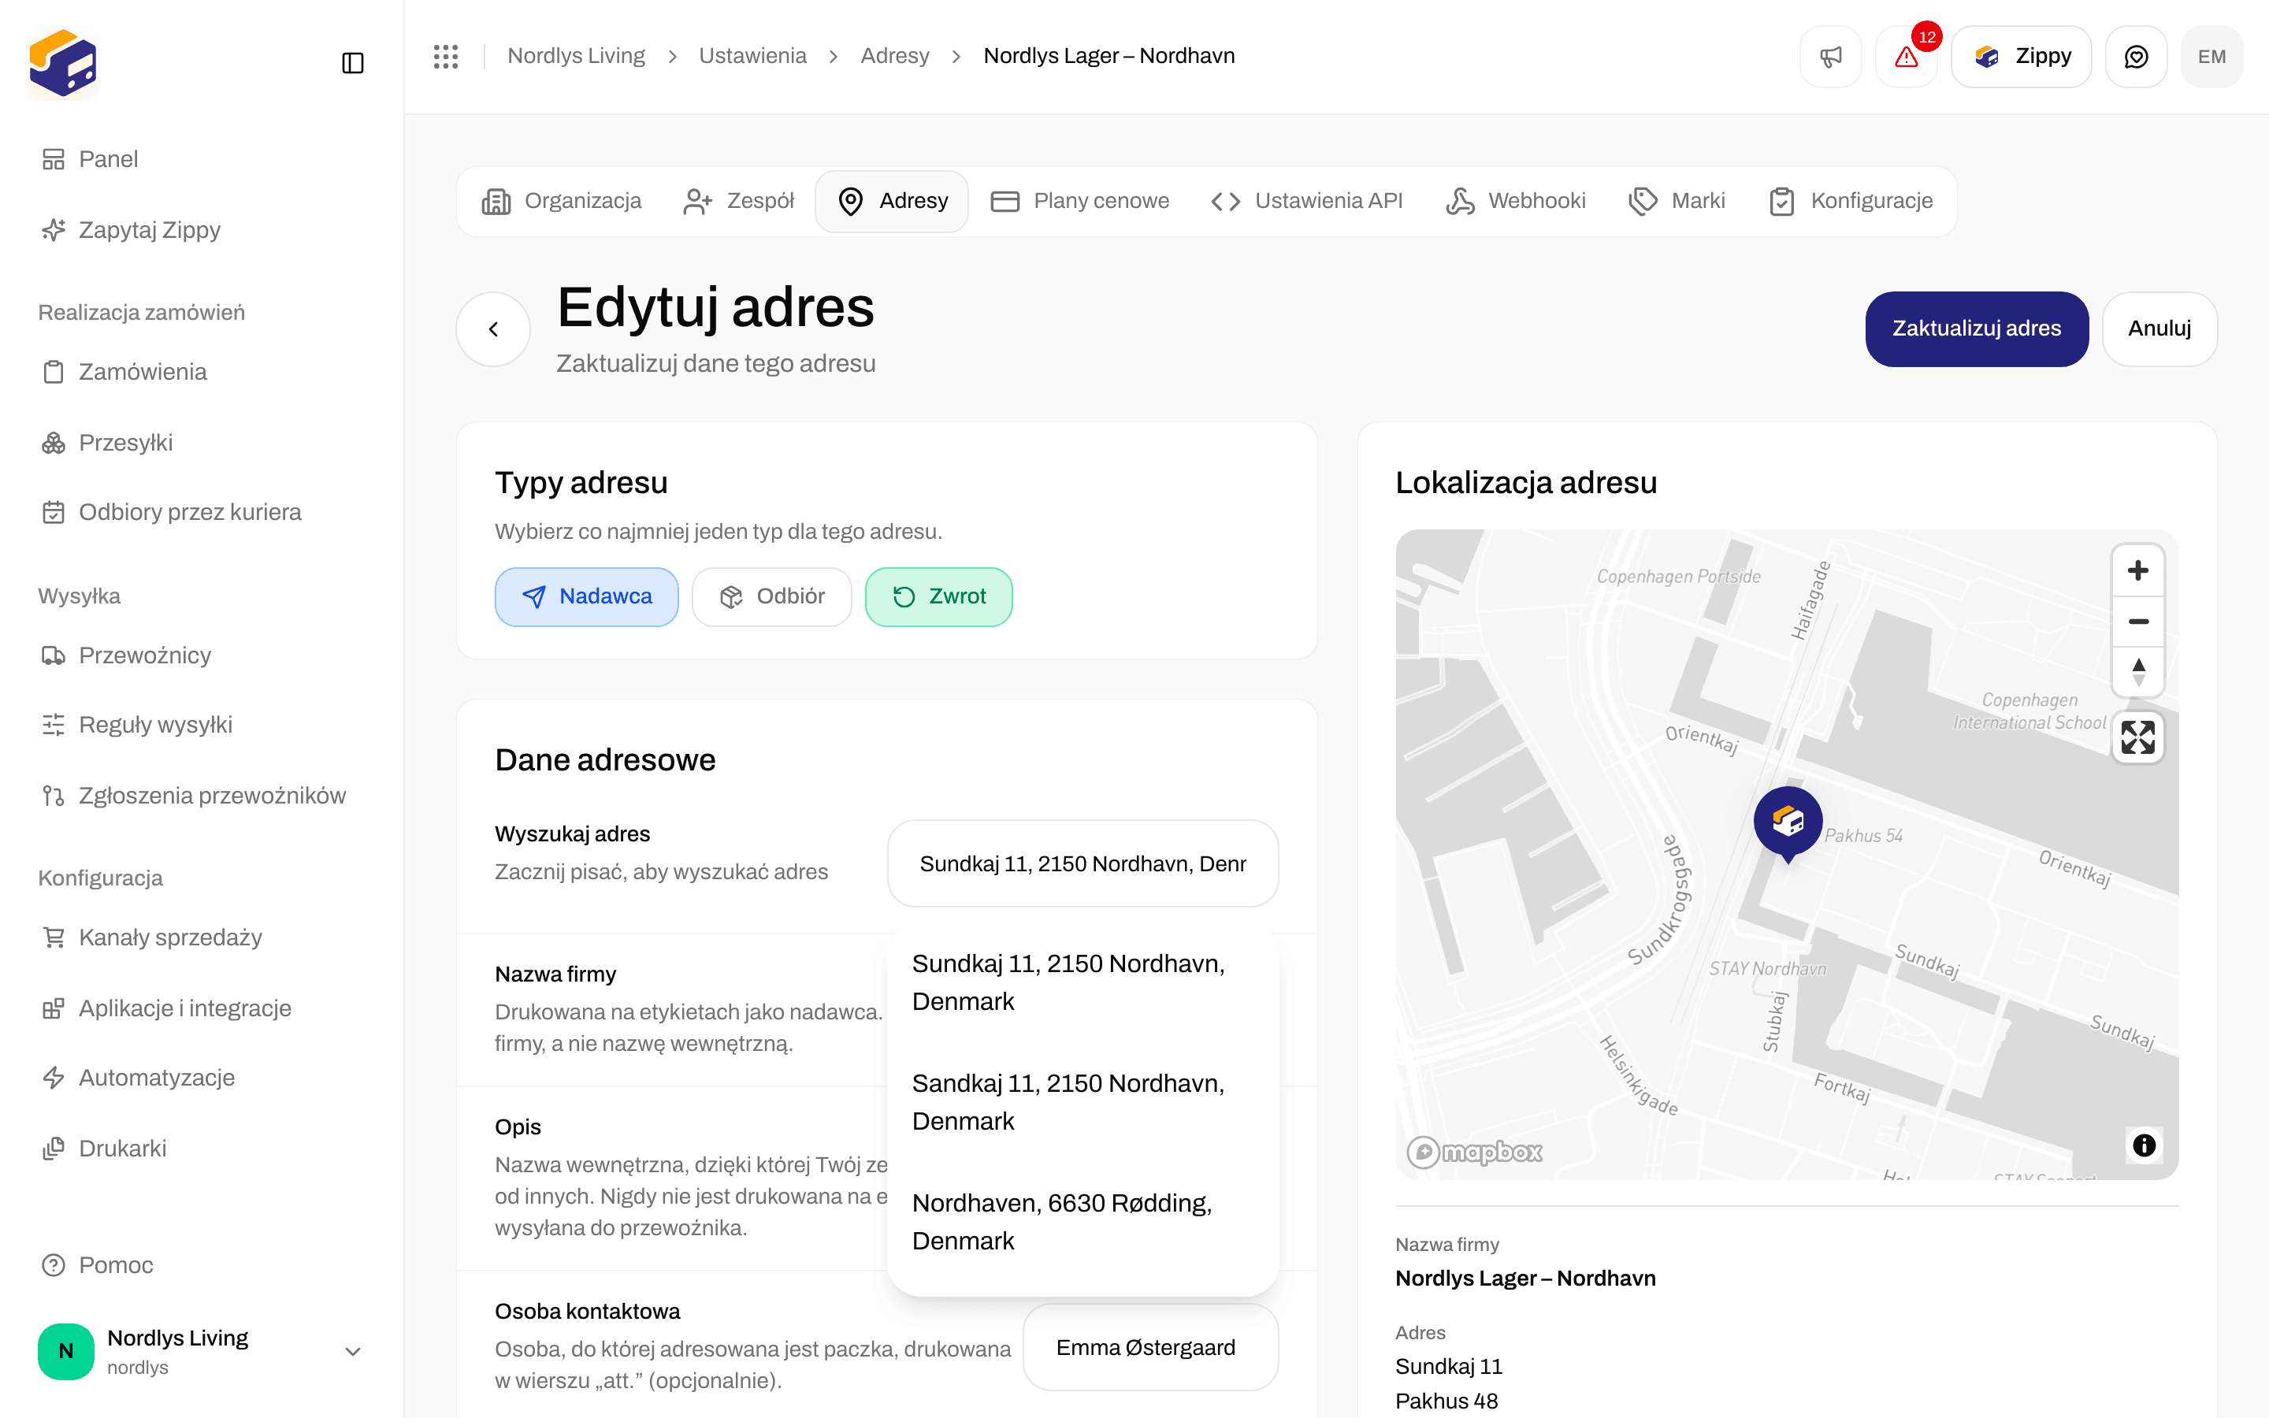Zoom out on the map
2269x1418 pixels.
[x=2137, y=621]
